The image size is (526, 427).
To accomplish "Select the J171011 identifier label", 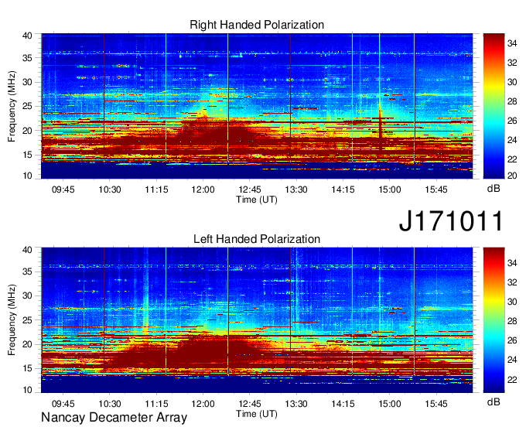I will 451,221.
